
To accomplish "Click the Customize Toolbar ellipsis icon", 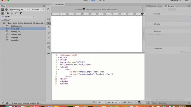I will [49, 53].
